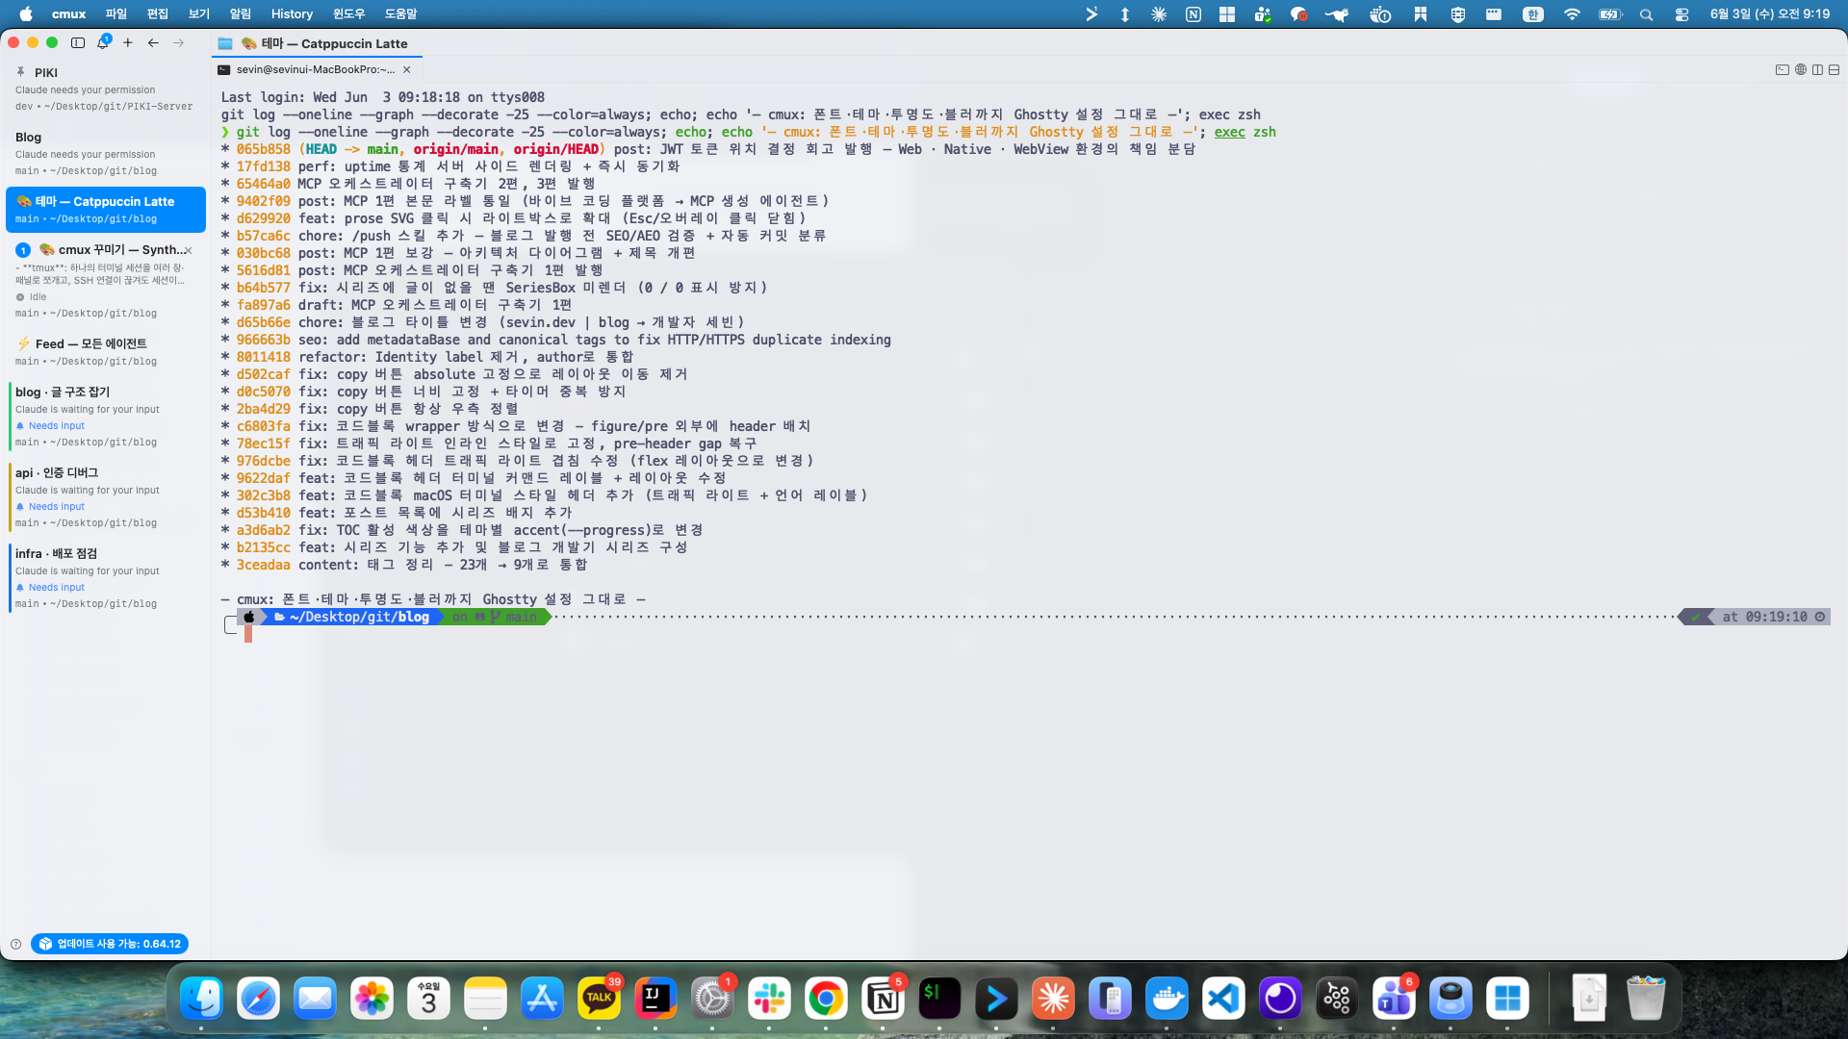Open the 편집 menu
This screenshot has height=1039, width=1848.
(x=158, y=13)
